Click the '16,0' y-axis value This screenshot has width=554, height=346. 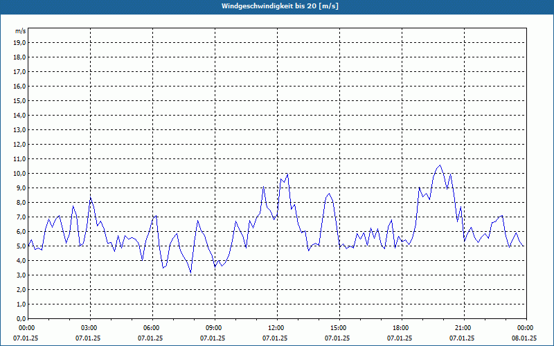point(20,86)
